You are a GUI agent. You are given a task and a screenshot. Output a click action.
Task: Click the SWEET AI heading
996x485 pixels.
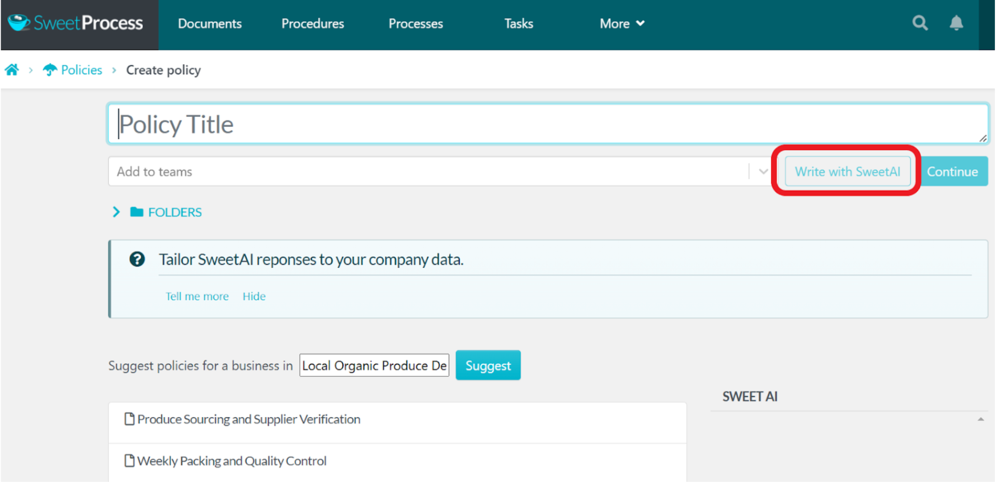tap(750, 396)
